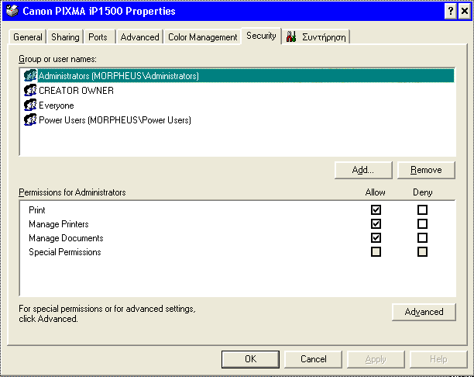Click the Group or user names label
Image resolution: width=474 pixels, height=377 pixels.
pos(57,59)
